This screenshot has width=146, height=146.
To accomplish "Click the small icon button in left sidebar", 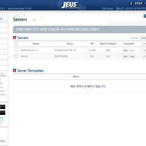I will (3, 74).
